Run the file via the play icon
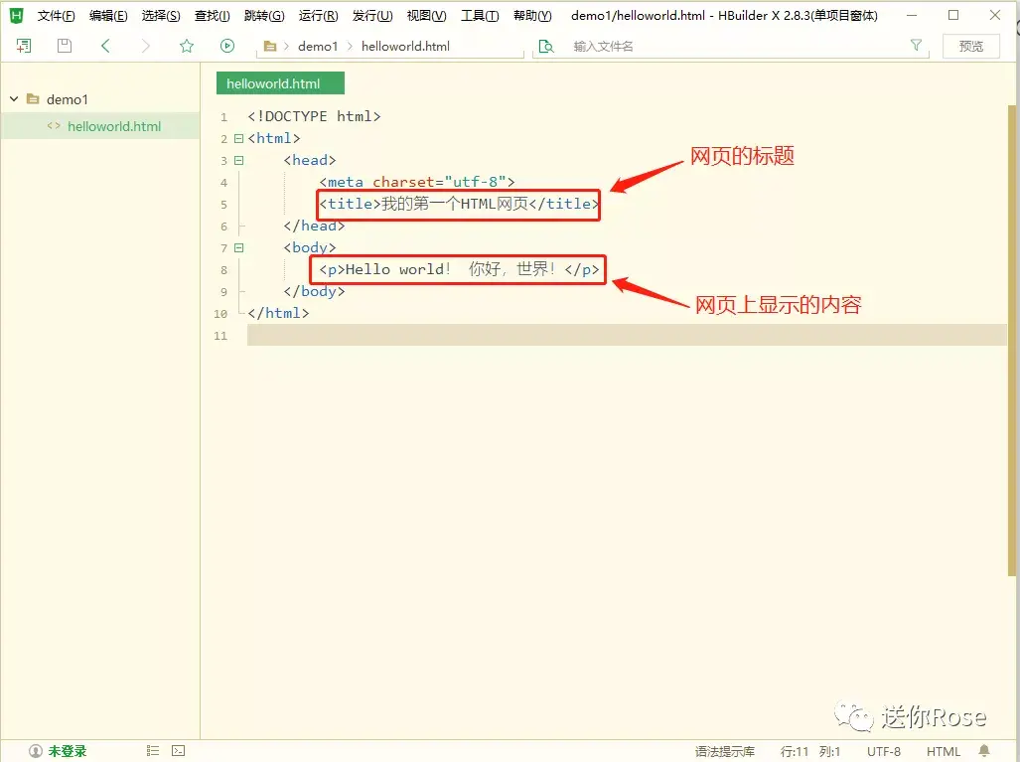This screenshot has height=762, width=1020. pyautogui.click(x=226, y=46)
